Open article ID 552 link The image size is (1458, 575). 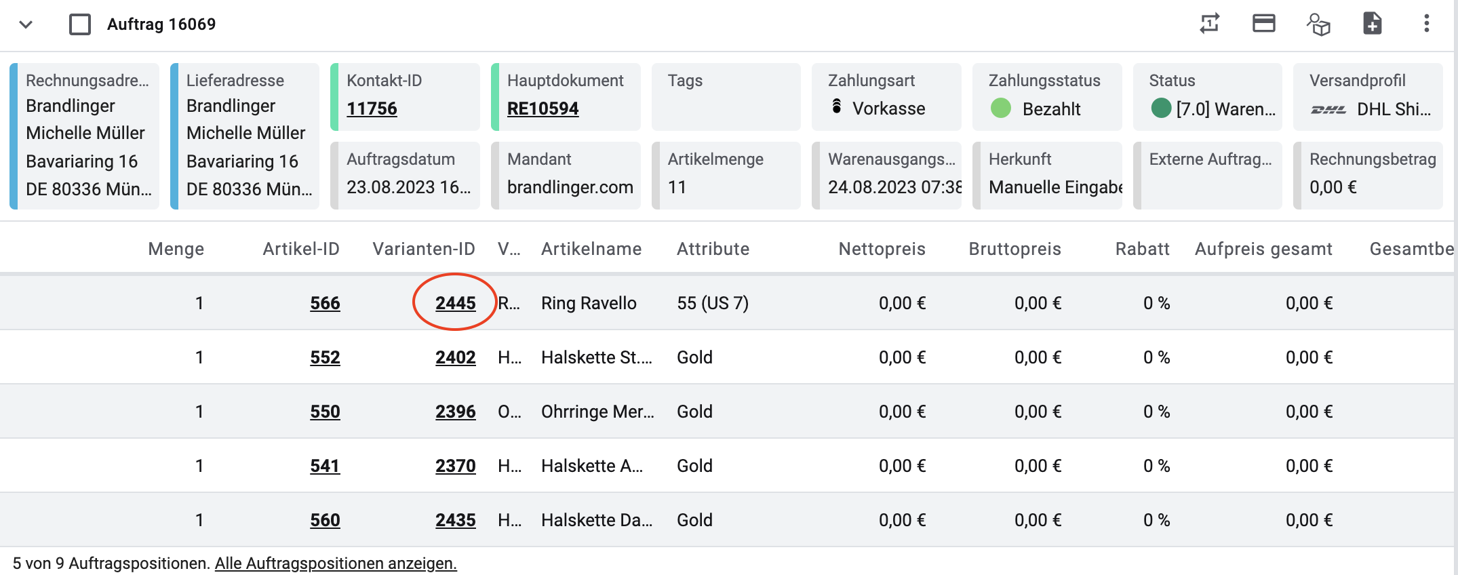click(325, 357)
